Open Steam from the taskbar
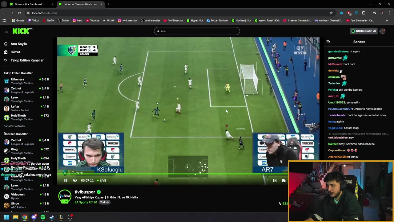The image size is (394, 222). [52, 217]
